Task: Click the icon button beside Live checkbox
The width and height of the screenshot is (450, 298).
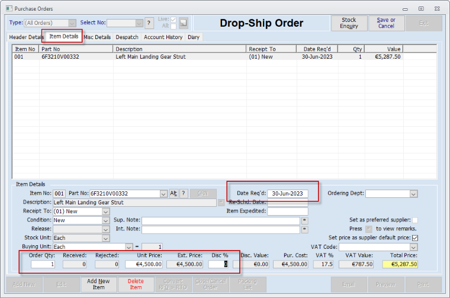Action: point(184,23)
